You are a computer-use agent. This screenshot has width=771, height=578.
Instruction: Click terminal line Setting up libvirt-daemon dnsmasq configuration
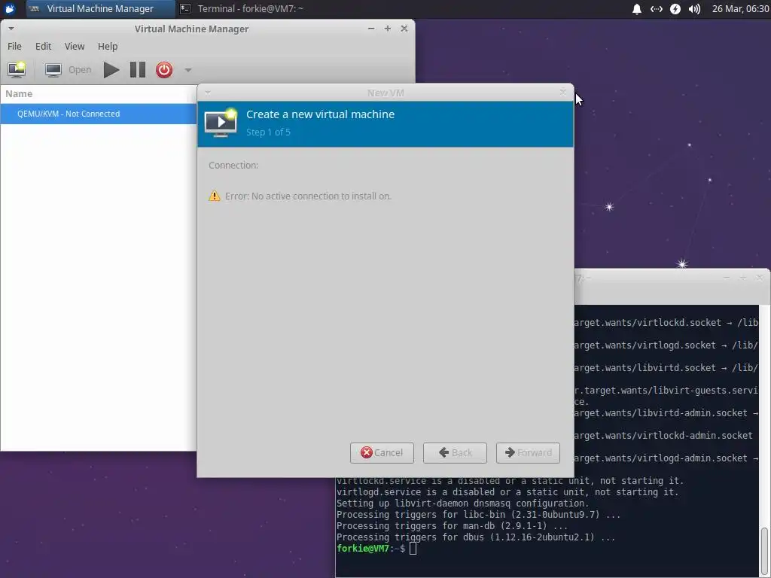click(x=463, y=503)
